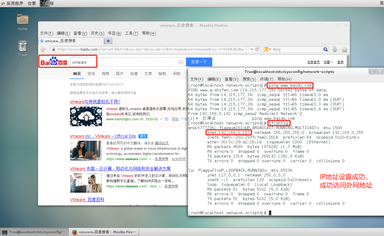Open terminal 查看(V) menu
Image resolution: width=384 pixels, height=236 pixels.
pyautogui.click(x=231, y=79)
